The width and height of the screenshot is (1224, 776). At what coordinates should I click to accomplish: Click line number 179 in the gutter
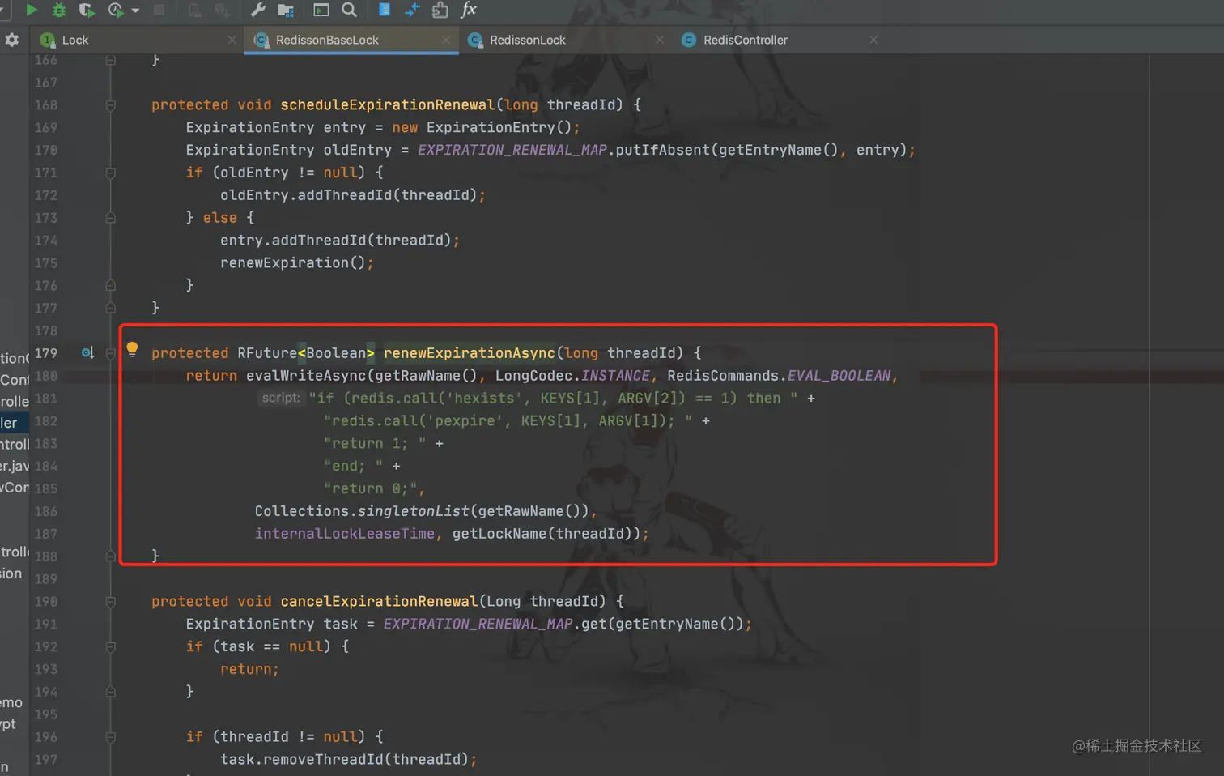click(45, 353)
